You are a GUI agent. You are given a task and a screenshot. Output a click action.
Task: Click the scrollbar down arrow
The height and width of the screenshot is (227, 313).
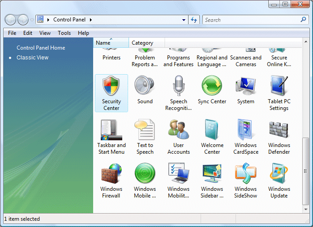click(x=306, y=209)
